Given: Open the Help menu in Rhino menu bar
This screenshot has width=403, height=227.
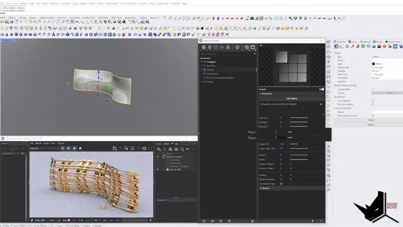Looking at the screenshot, I should (x=184, y=3).
